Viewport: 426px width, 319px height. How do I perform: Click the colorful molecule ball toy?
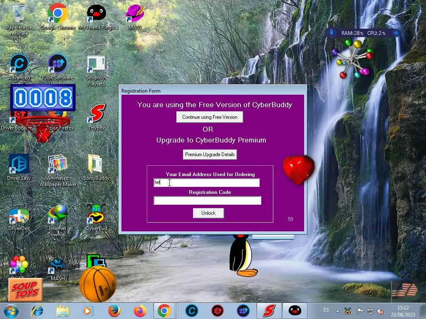pyautogui.click(x=352, y=59)
